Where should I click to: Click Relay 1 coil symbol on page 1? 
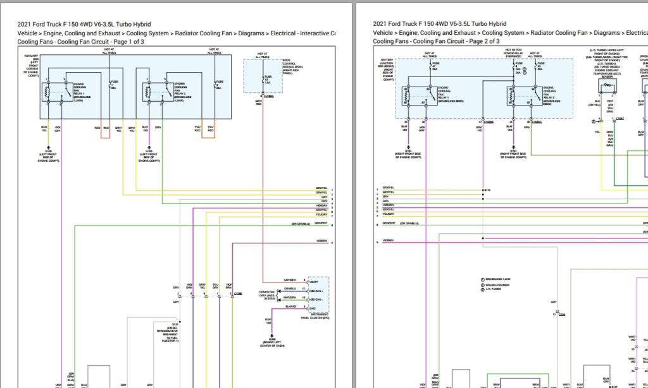coord(47,92)
